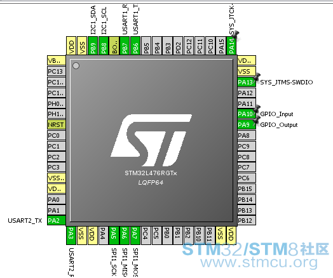Image resolution: width=333 pixels, height=278 pixels.
Task: Select the PA10 GPIO input pin
Action: (247, 114)
